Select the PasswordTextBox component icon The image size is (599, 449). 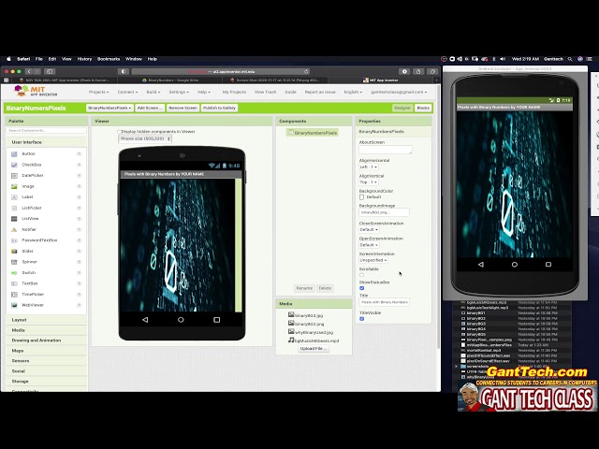pos(14,240)
